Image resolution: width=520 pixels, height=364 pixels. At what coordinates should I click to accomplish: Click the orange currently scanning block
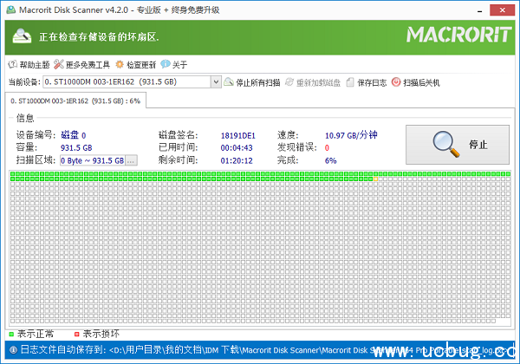[375, 179]
